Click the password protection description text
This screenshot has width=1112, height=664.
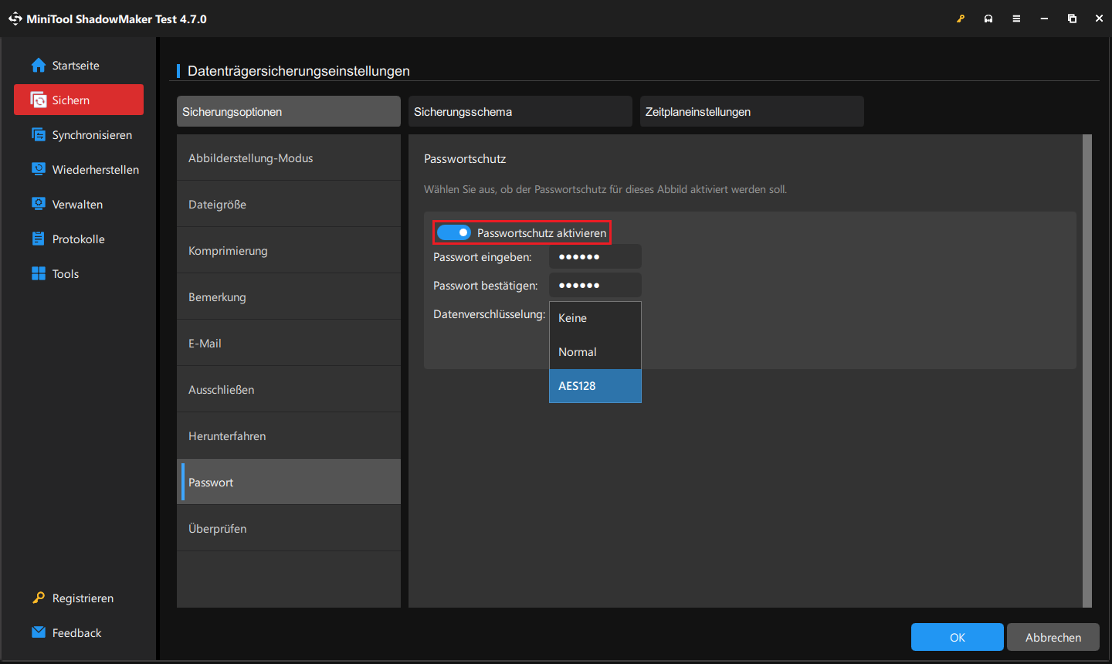[x=605, y=189]
